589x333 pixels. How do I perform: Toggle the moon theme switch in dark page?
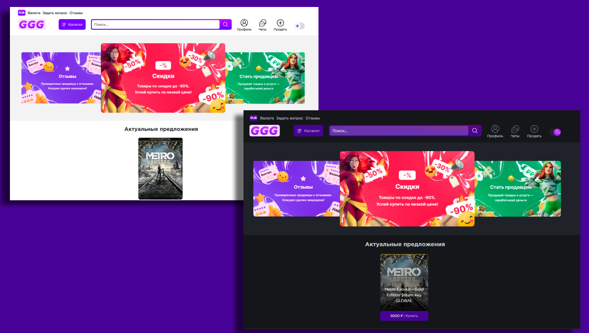[555, 132]
